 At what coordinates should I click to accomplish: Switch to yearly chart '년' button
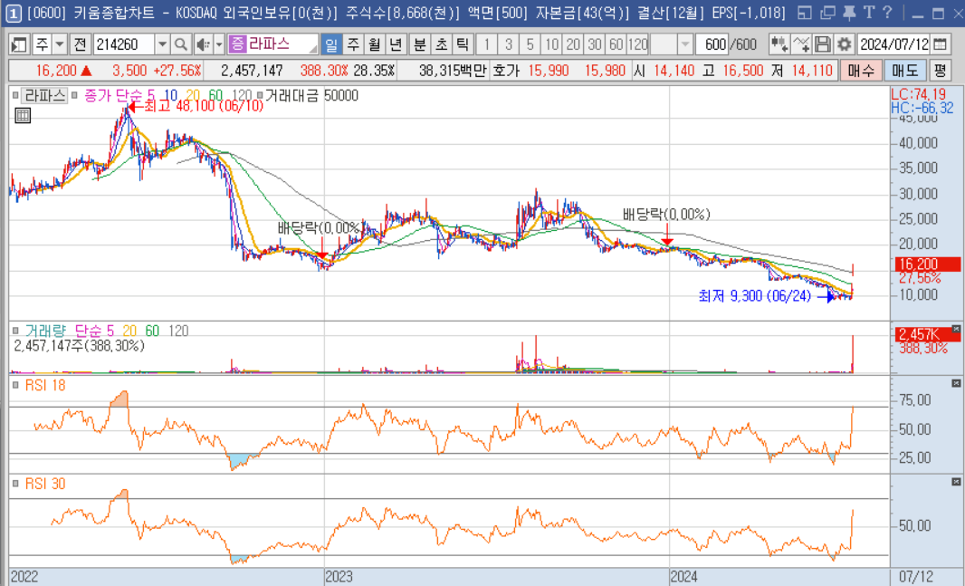[396, 44]
